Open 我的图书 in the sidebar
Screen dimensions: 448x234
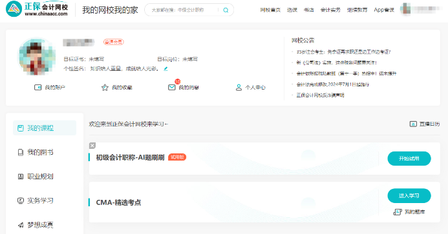coord(36,152)
